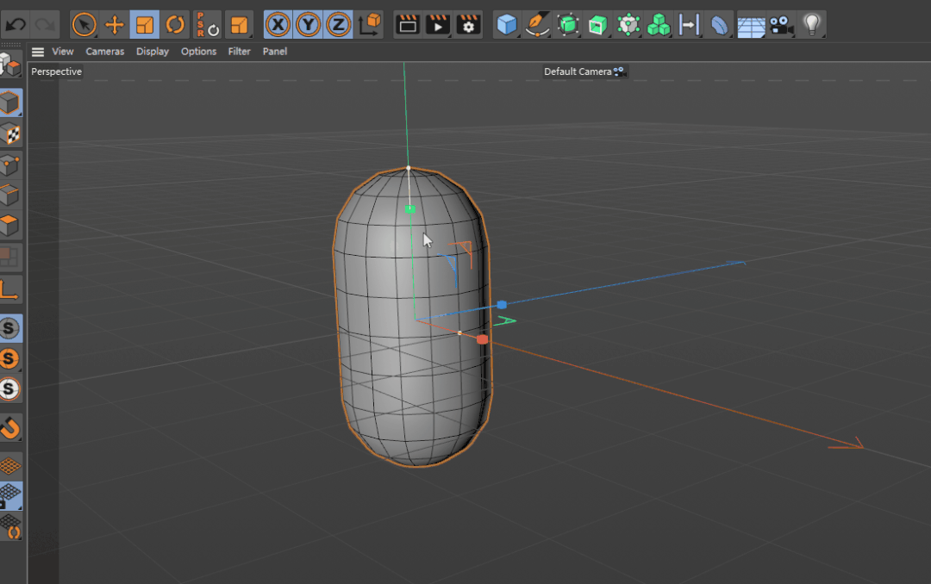931x584 pixels.
Task: Click the Redo arrow icon
Action: tap(45, 25)
